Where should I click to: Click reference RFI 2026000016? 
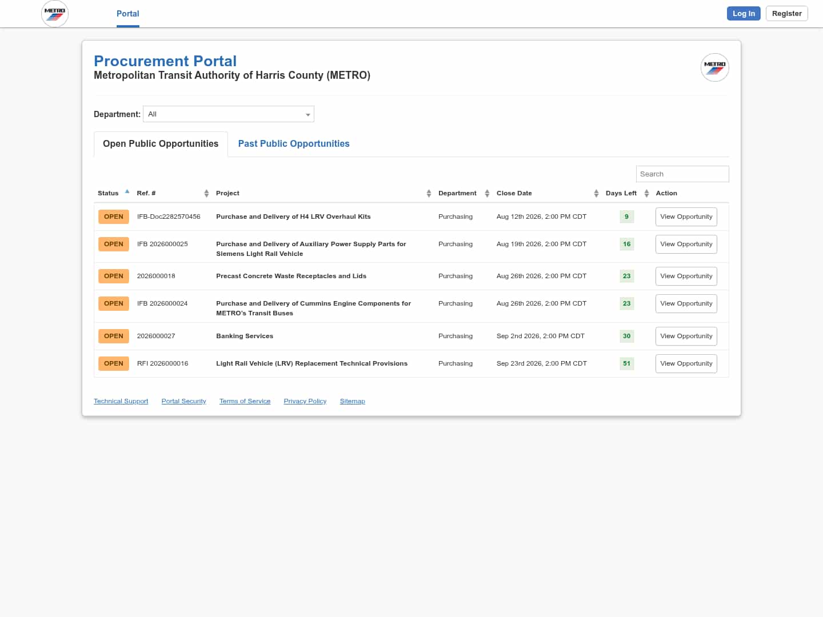point(163,364)
